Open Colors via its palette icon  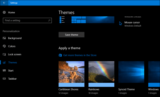[x=4, y=46]
